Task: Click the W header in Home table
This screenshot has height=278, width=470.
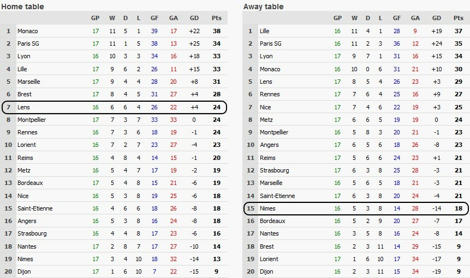Action: [112, 18]
